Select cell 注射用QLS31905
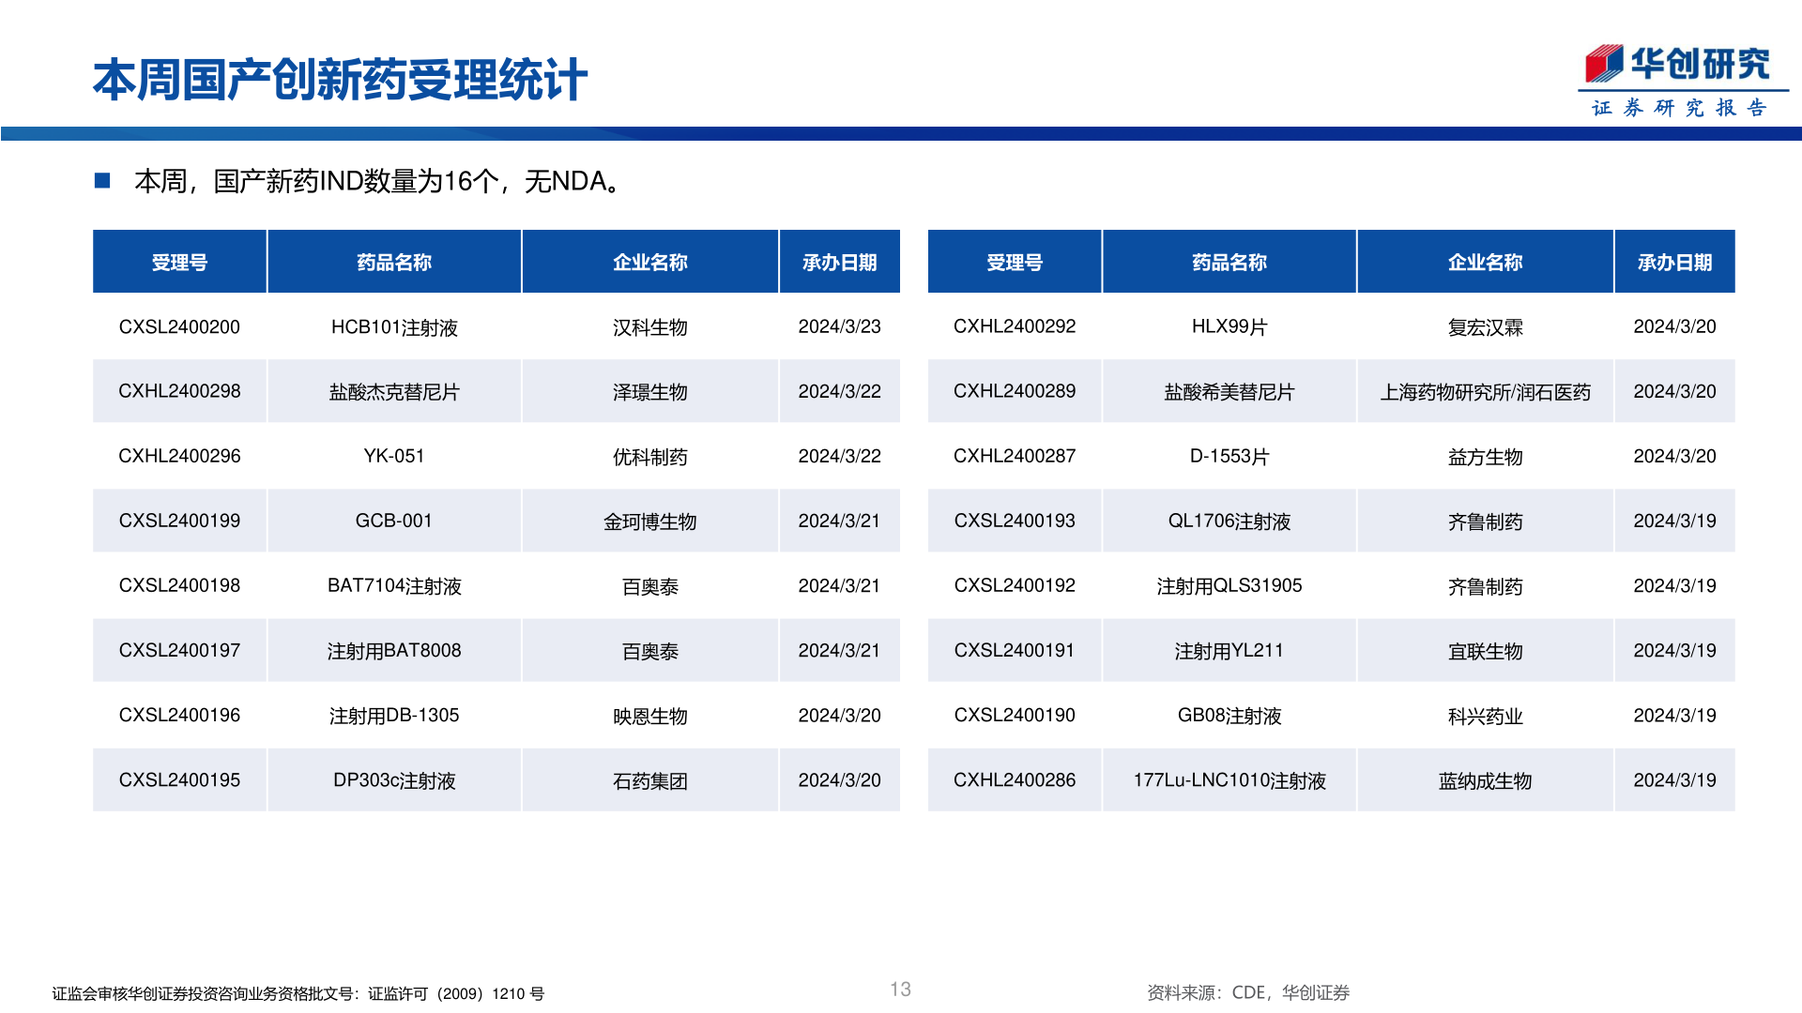 click(1229, 585)
